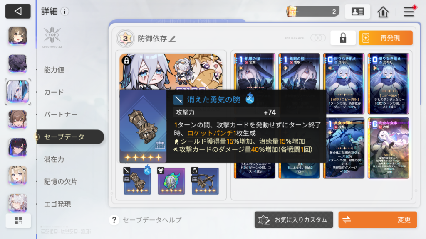This screenshot has height=239, width=426.
Task: Open the hamburger menu with red notification
Action: pos(409,12)
